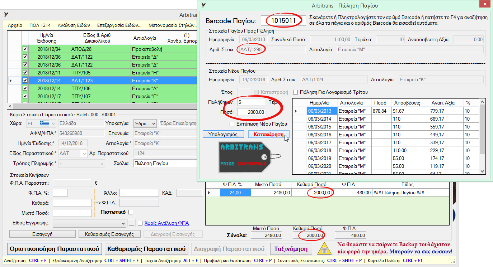
Task: Click the ### Πώληση Παγίου ### cell
Action: click(x=410, y=193)
